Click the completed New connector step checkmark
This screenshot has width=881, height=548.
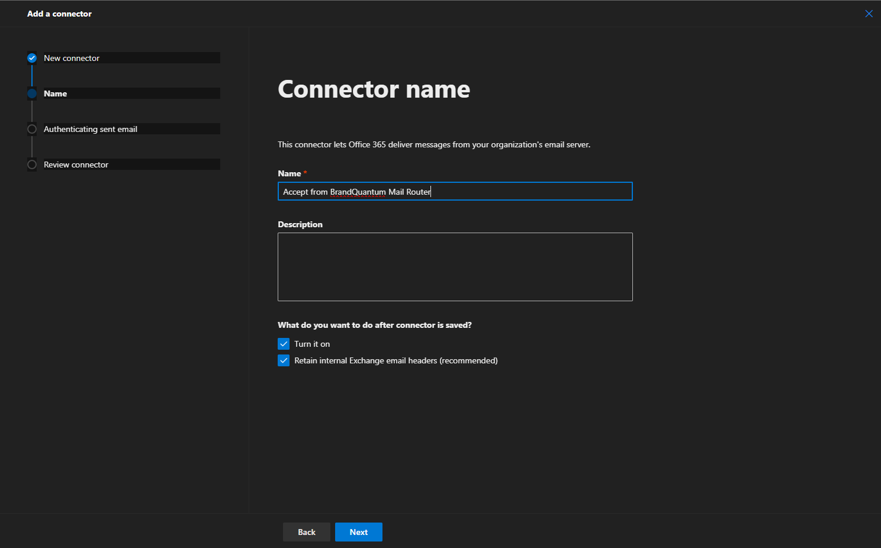[32, 58]
